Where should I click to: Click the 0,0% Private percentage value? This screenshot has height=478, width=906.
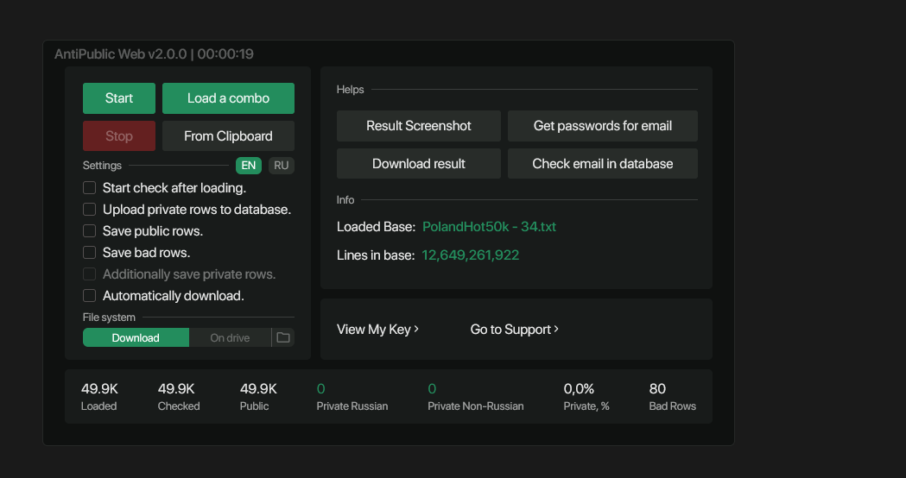point(579,389)
